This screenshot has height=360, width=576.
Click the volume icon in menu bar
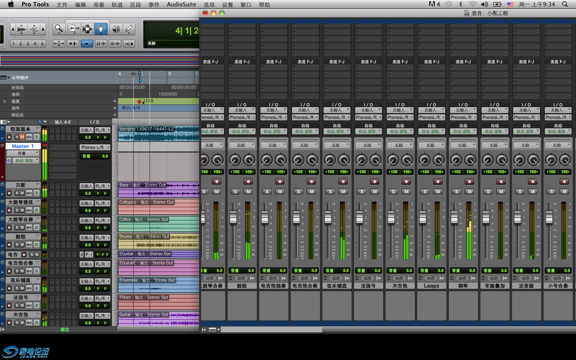(484, 4)
